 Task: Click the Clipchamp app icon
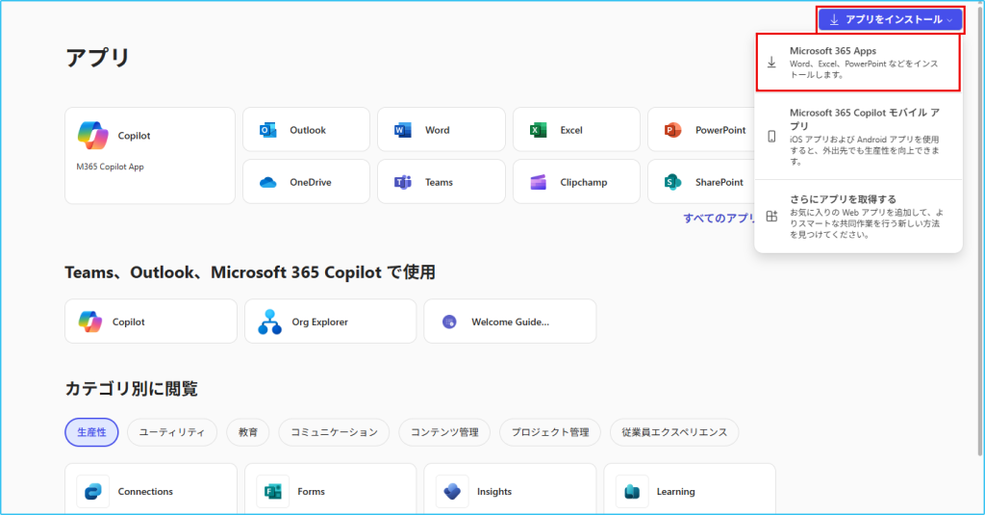coord(539,182)
